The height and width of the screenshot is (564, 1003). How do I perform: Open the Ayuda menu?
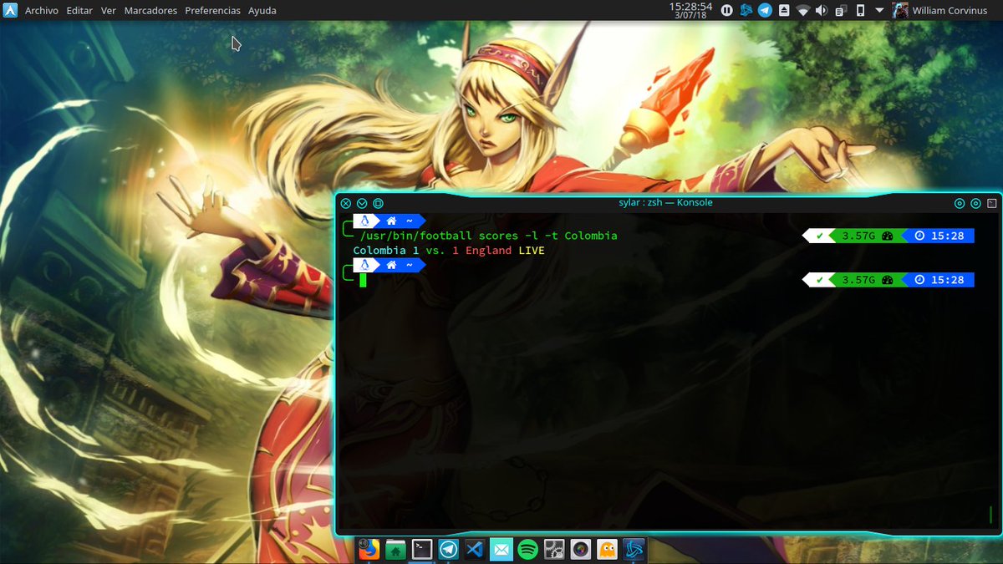click(262, 11)
